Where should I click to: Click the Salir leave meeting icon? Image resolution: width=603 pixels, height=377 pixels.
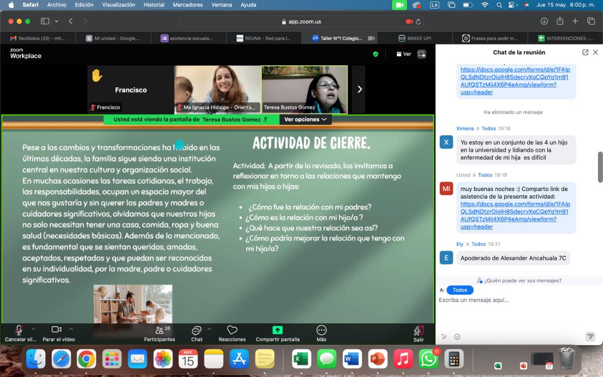(x=419, y=330)
